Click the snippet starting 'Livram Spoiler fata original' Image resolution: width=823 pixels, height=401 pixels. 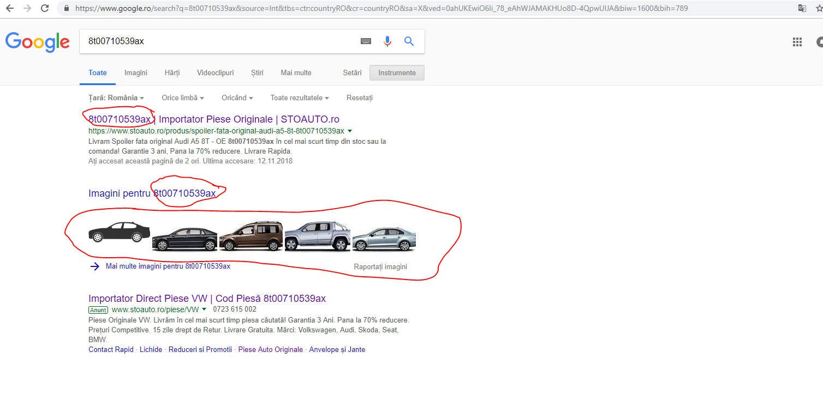[x=237, y=146]
